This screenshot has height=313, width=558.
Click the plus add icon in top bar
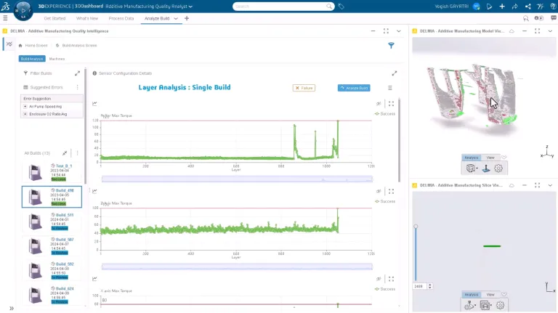[x=502, y=7]
